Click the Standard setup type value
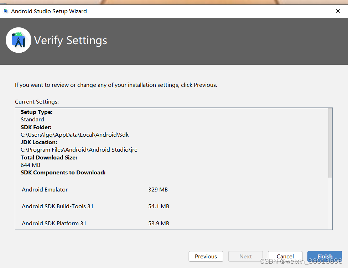Image resolution: width=348 pixels, height=268 pixels. [32, 119]
